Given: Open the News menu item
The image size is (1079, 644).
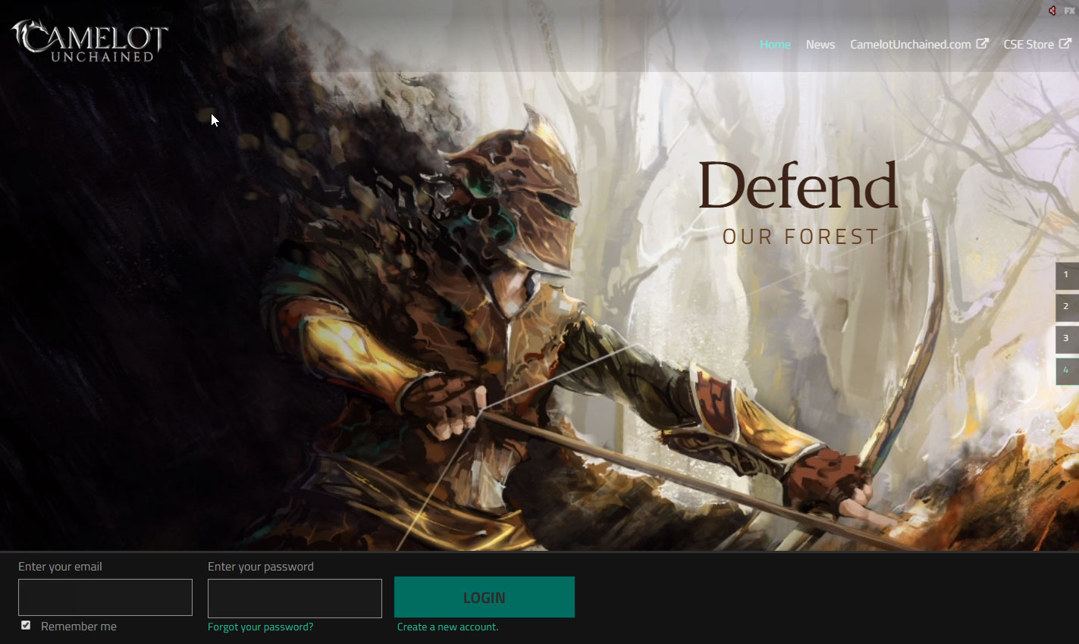Looking at the screenshot, I should click(820, 45).
